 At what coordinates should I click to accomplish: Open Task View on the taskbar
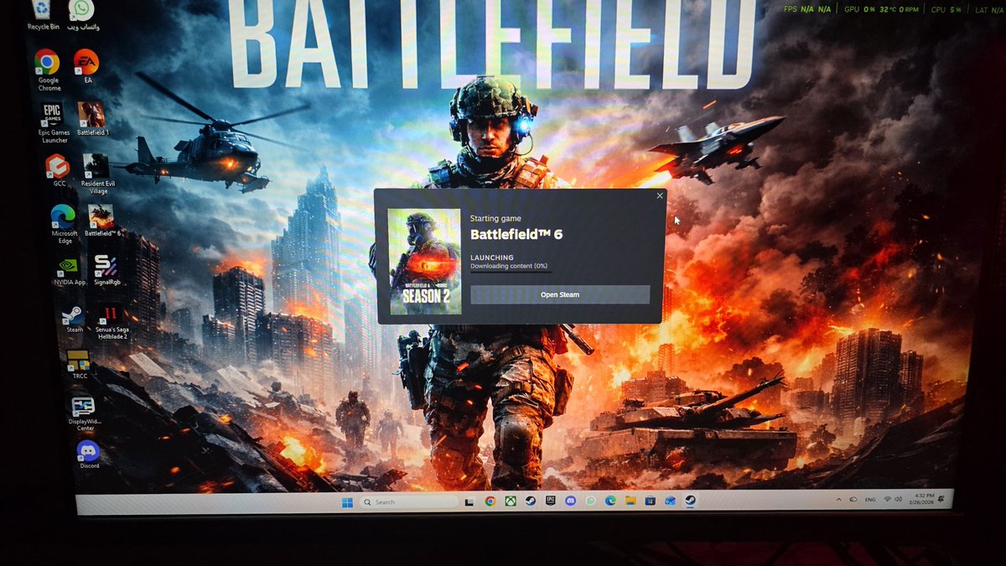pos(469,502)
